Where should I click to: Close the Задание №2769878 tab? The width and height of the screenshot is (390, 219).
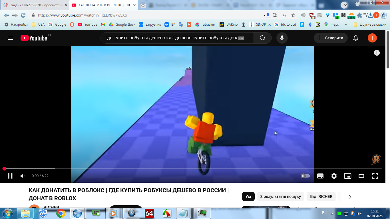click(66, 5)
